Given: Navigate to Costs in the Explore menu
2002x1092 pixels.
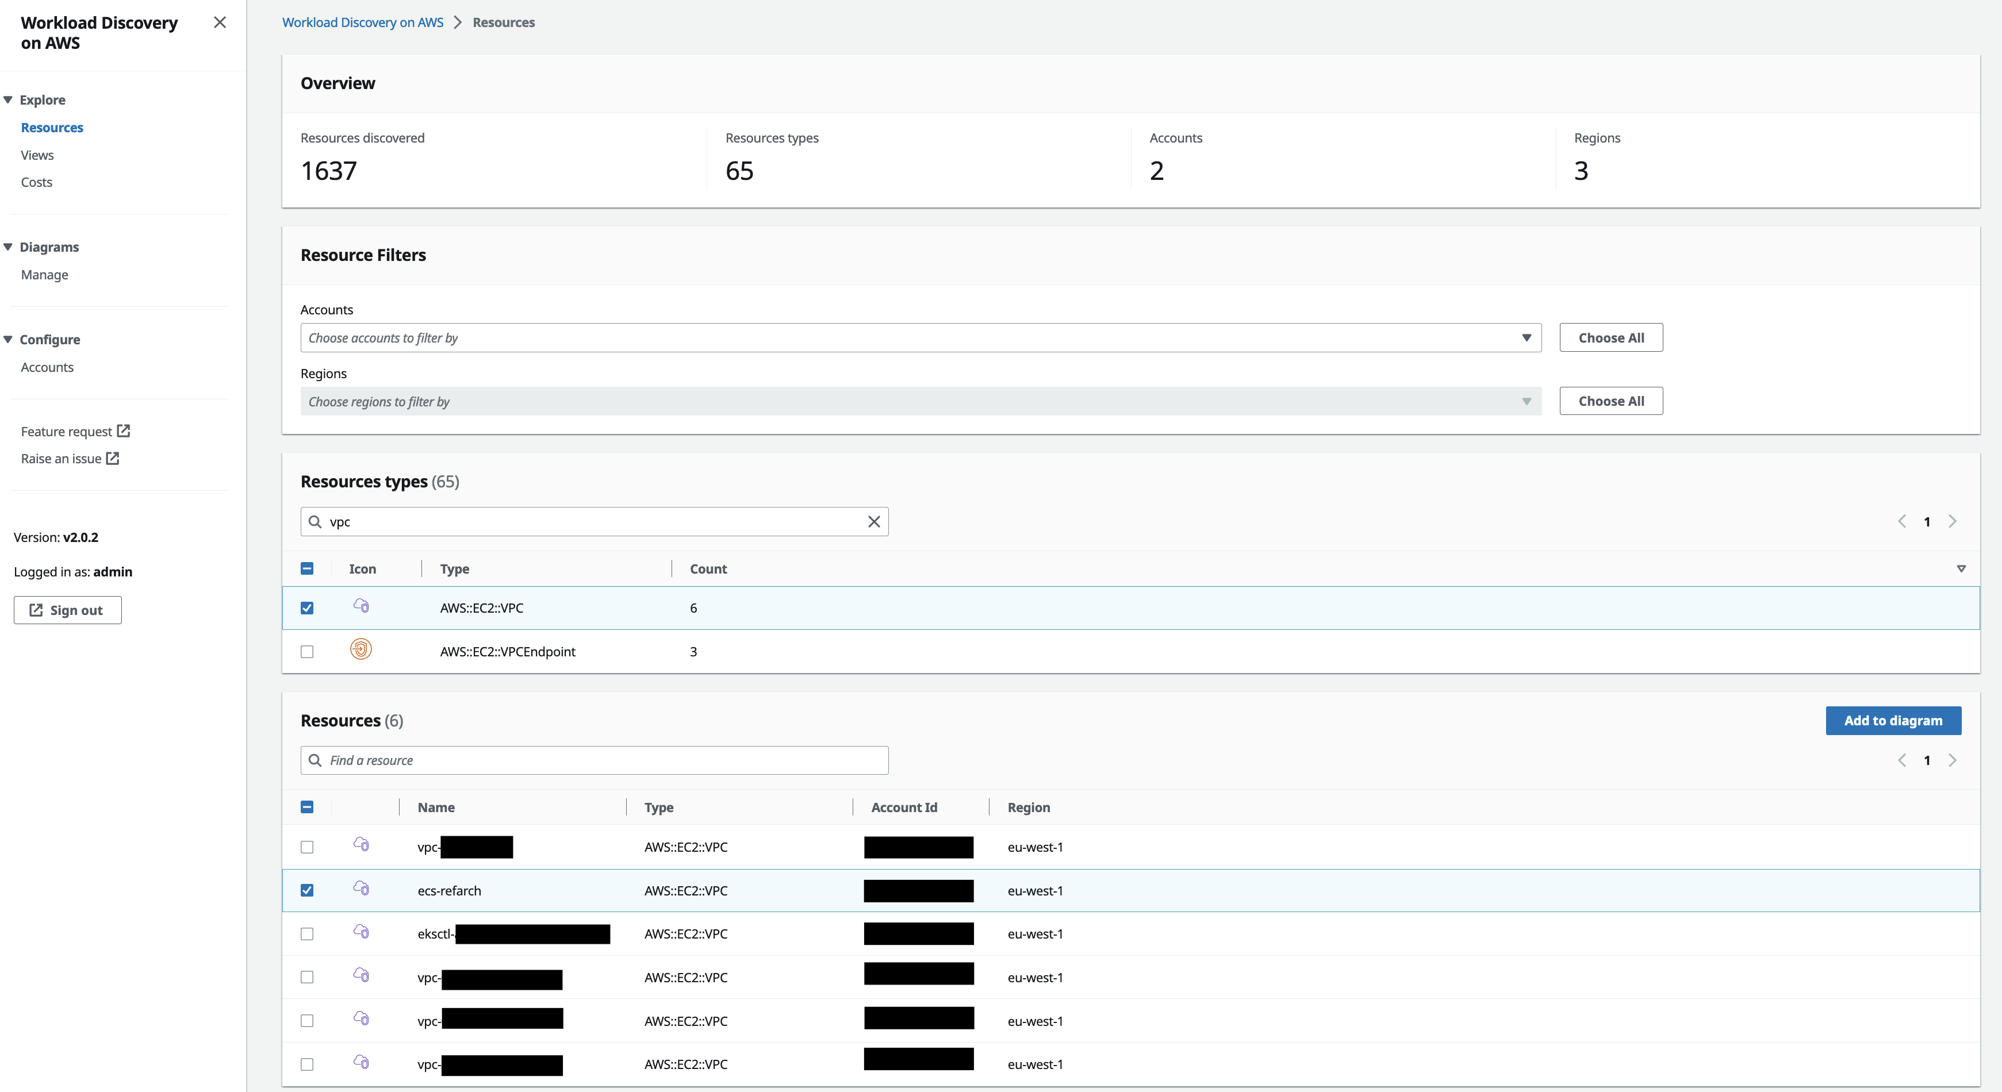Looking at the screenshot, I should coord(36,182).
